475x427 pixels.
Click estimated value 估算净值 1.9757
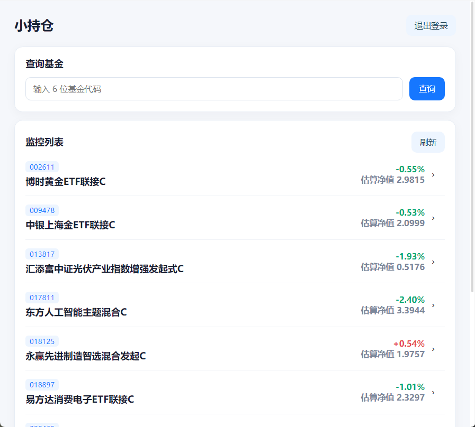click(392, 354)
